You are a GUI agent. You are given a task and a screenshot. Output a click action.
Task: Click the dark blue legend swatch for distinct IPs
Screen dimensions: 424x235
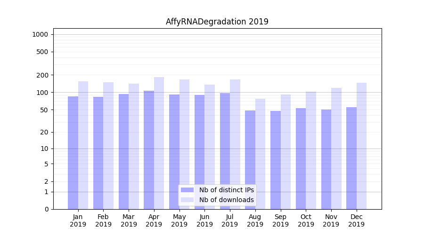187,190
